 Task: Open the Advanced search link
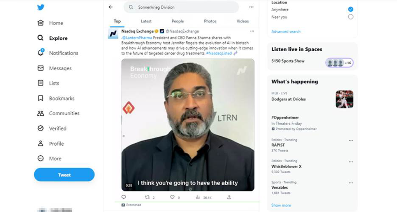tap(286, 31)
